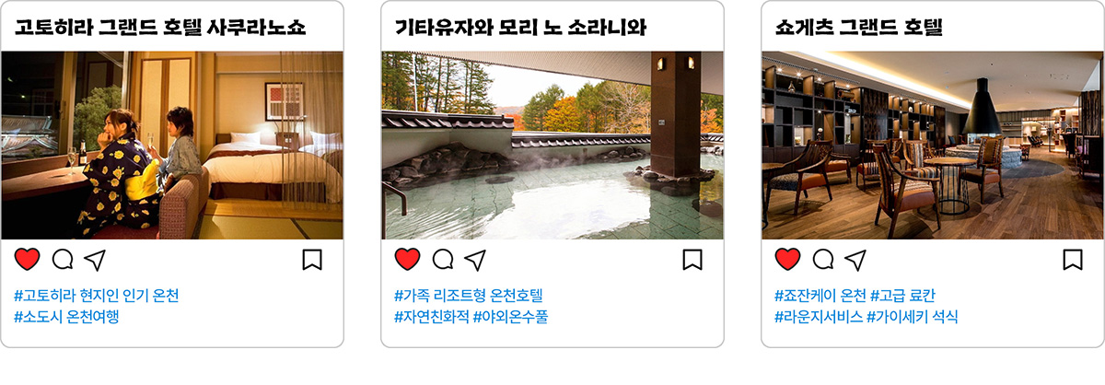This screenshot has height=385, width=1105.
Task: Follow the #가족 리조트형 온천호텔 hashtag
Action: (x=469, y=296)
